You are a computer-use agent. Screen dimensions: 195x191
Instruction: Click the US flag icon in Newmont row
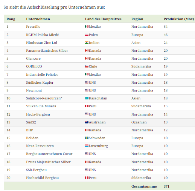pos(87,90)
